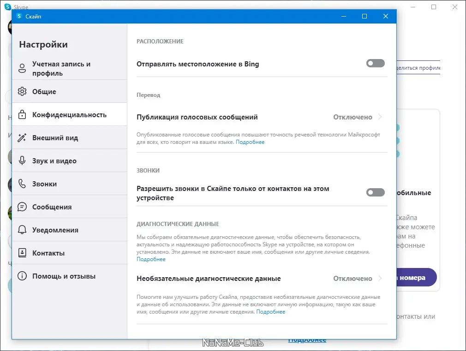466x351 pixels.
Task: Click the magic wand icon beside Внешний вид
Action: pos(22,137)
